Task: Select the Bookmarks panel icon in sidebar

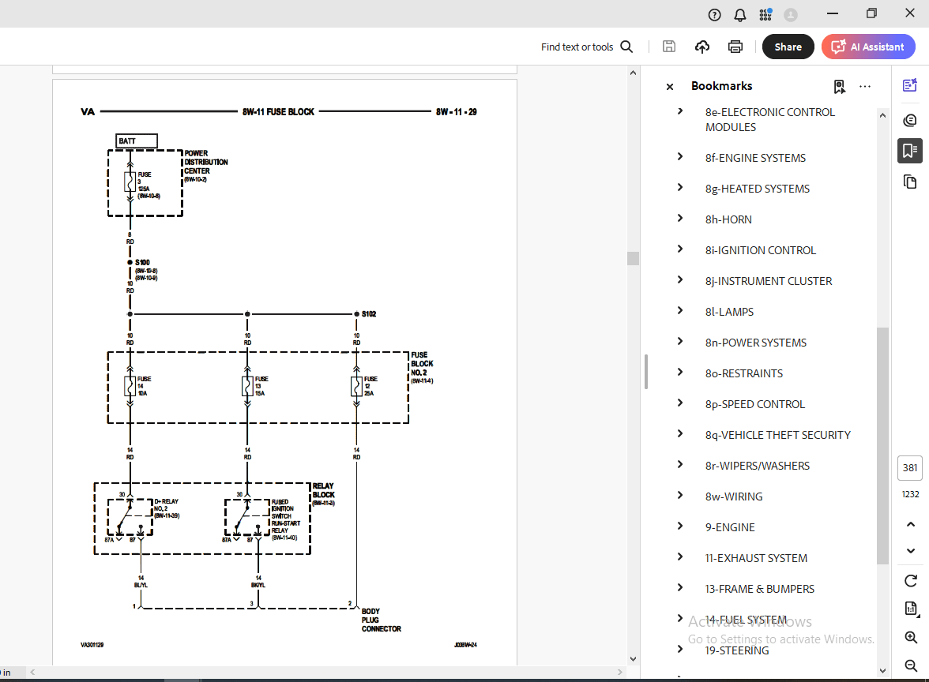Action: (x=910, y=150)
